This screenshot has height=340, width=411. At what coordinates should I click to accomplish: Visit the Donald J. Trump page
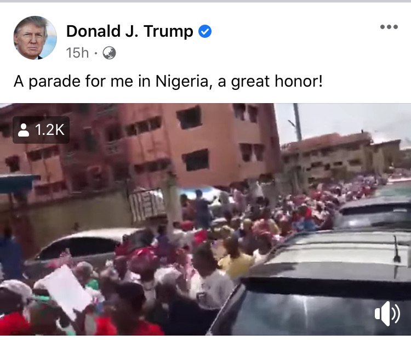130,31
